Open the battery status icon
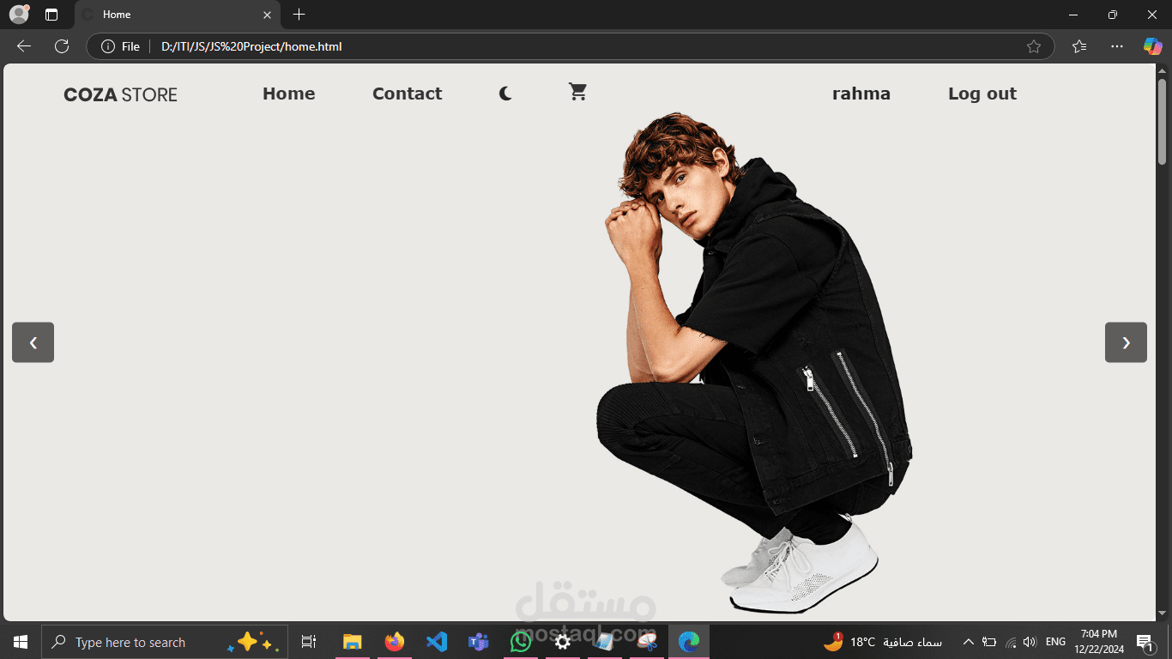 pyautogui.click(x=989, y=642)
